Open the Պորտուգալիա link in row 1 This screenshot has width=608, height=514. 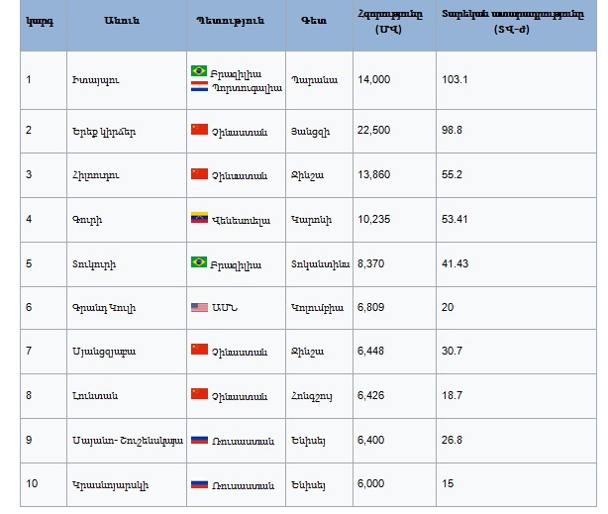(x=247, y=87)
